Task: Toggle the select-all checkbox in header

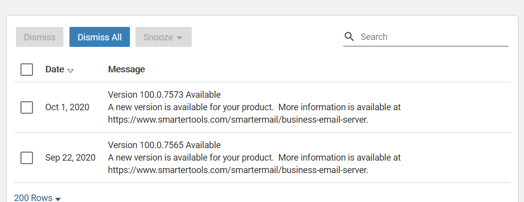Action: 27,70
